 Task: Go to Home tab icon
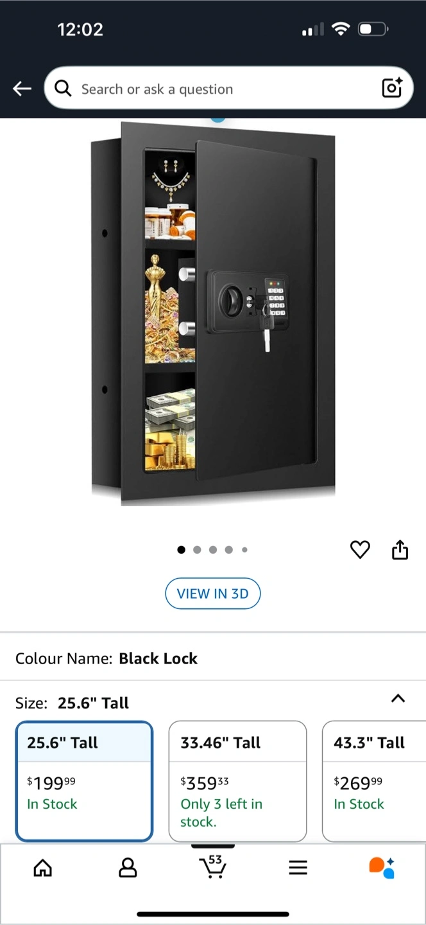(x=42, y=868)
